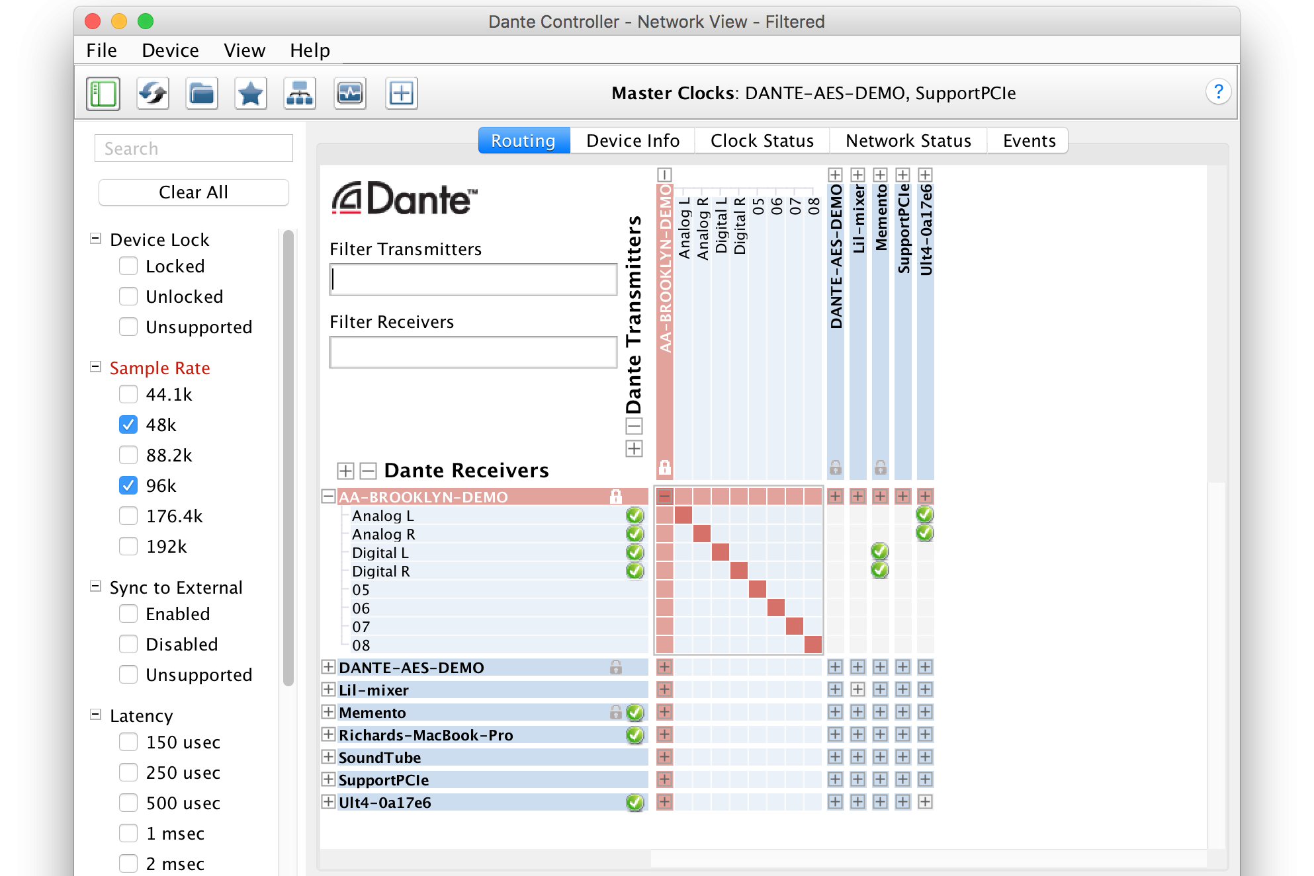Click 05 to 05 diagonal crosspoint
Viewport: 1314px width, 876px height.
(x=758, y=589)
